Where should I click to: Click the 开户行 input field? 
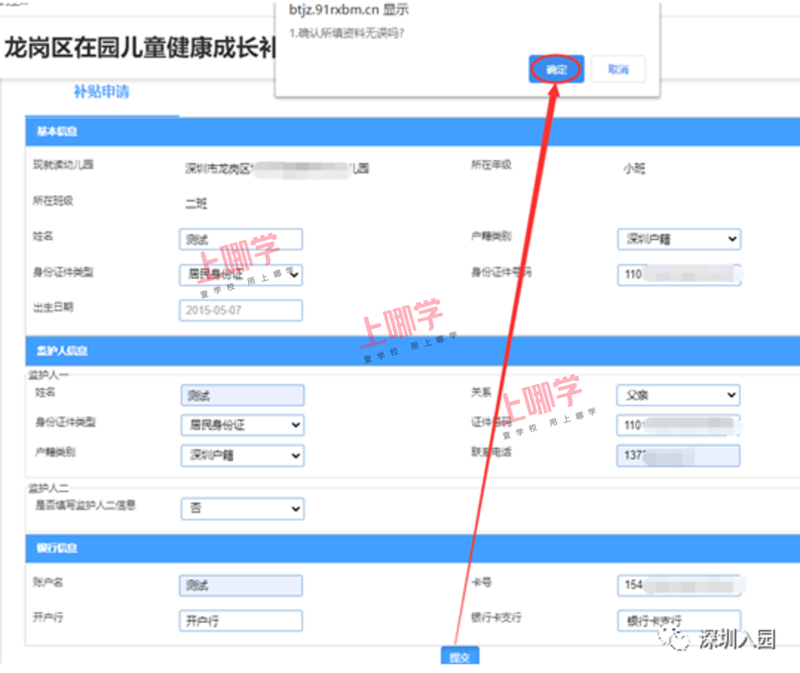click(241, 620)
